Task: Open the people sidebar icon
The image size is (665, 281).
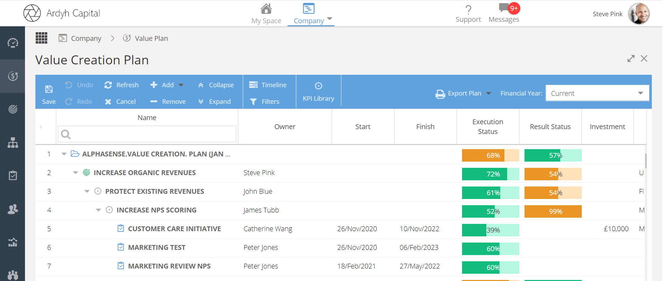Action: [13, 209]
